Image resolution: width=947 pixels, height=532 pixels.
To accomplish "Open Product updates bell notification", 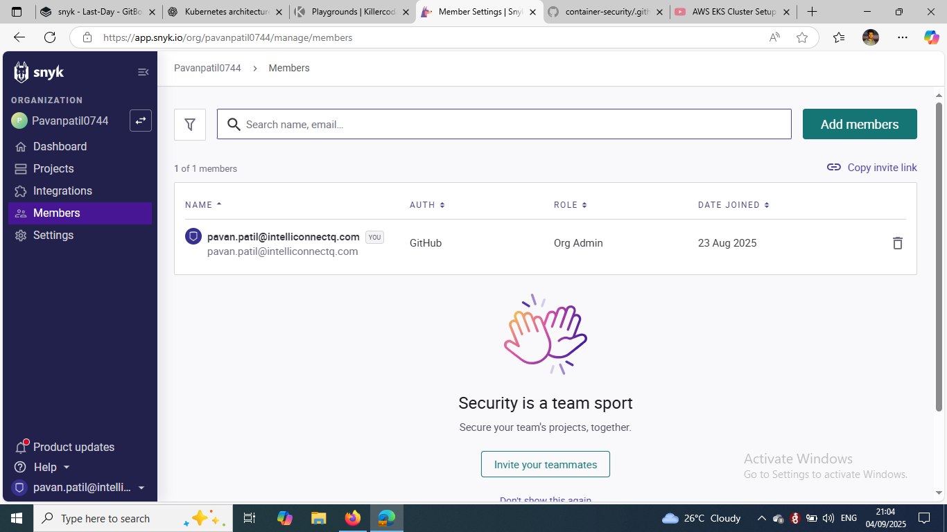I will point(21,447).
